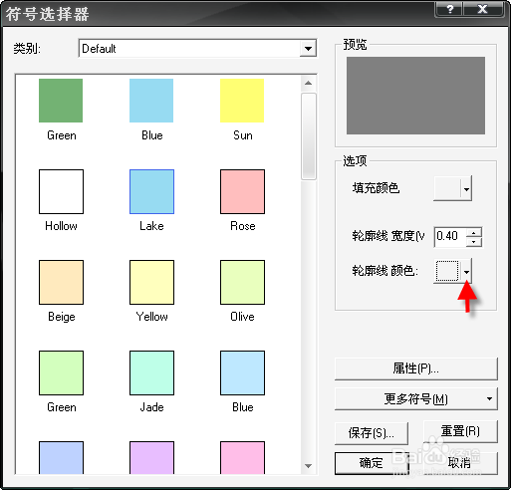Pick the Hollow fill symbol
This screenshot has width=511, height=490.
click(x=61, y=191)
